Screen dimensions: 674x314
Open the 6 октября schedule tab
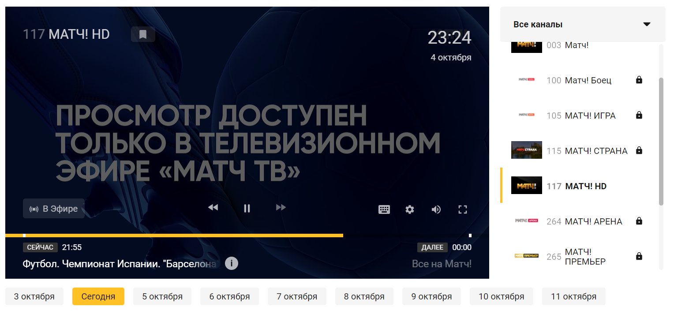(229, 296)
